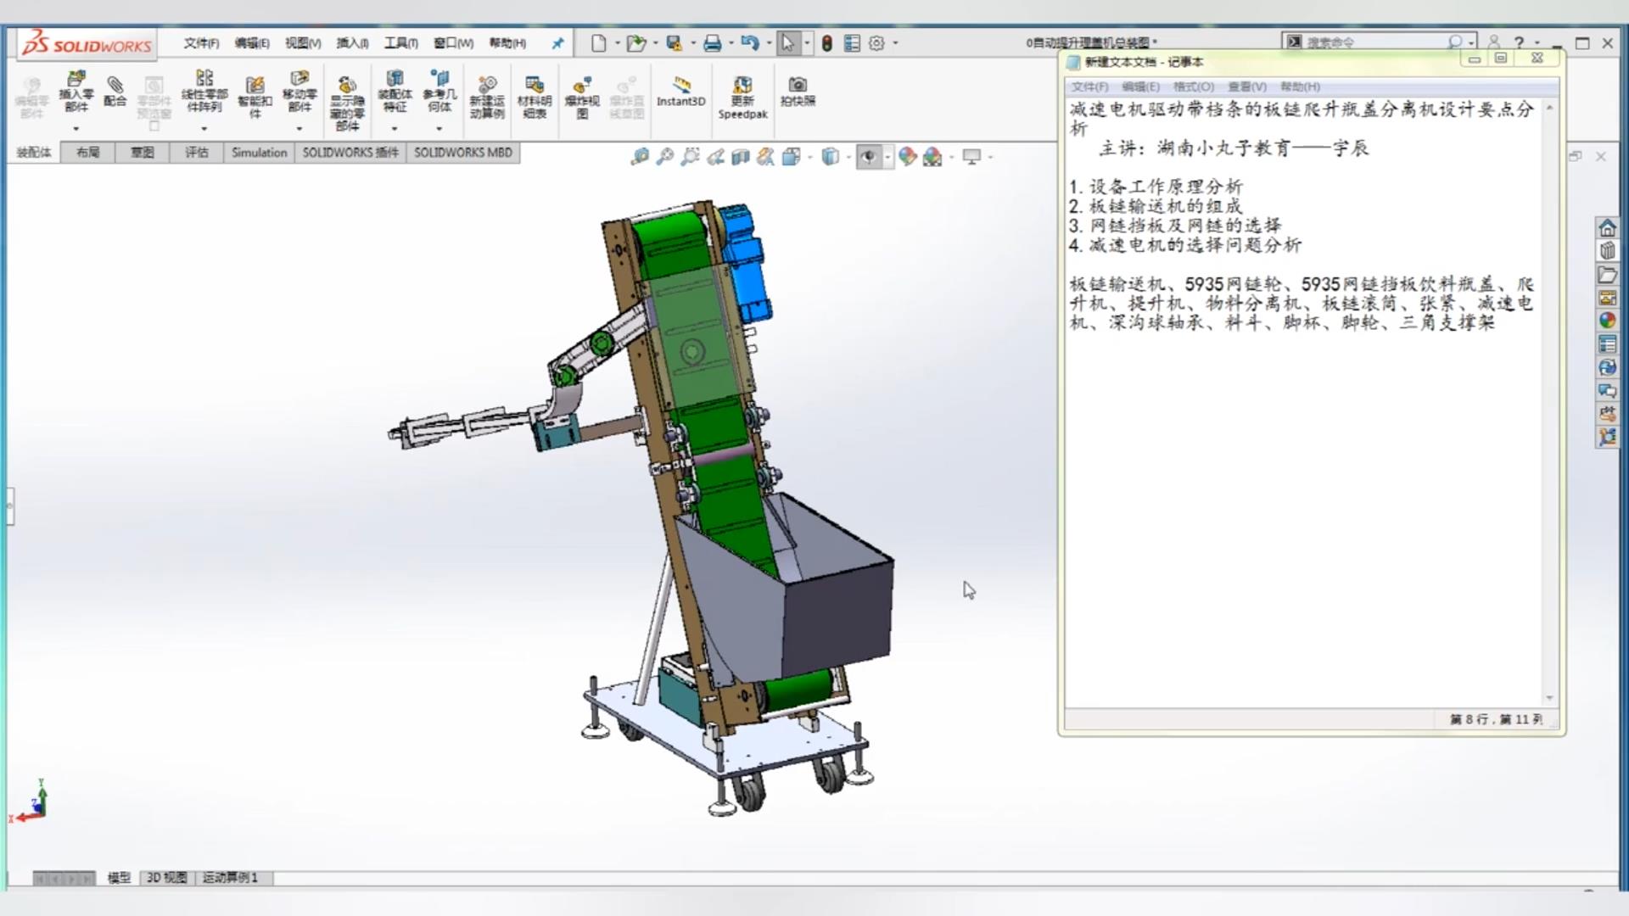Toggle Hide/Show Items eye icon
This screenshot has height=916, width=1629.
click(x=868, y=157)
